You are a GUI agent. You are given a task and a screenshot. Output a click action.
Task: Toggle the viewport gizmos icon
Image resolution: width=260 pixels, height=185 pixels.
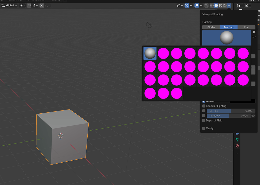tap(187, 6)
